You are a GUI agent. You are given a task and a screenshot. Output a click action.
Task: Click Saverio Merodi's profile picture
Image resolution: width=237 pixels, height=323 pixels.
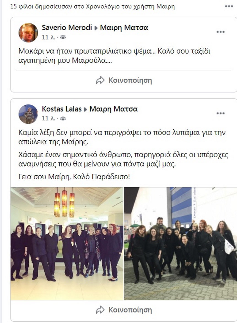(28, 33)
